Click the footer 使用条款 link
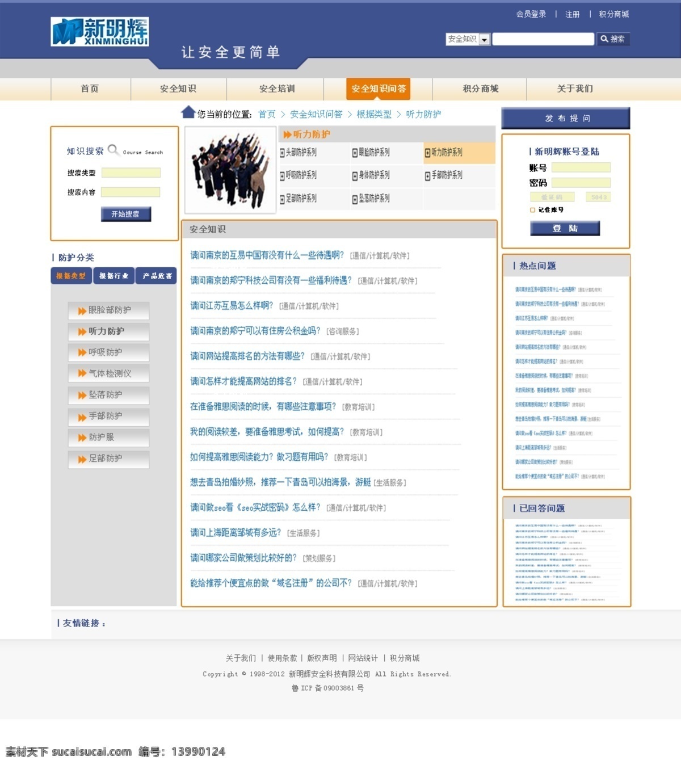This screenshot has width=681, height=765. click(282, 658)
